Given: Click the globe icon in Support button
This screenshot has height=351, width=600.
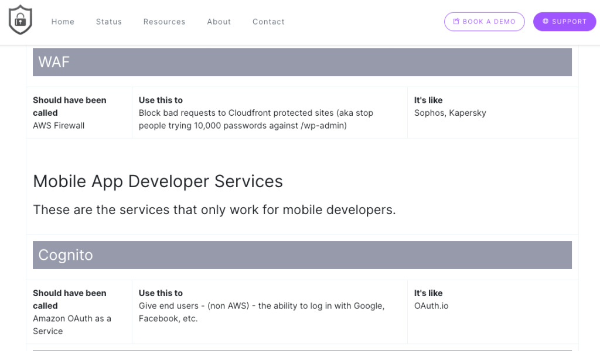Looking at the screenshot, I should click(546, 22).
